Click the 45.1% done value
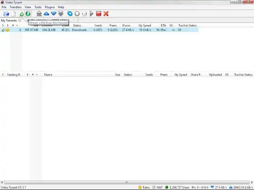 (65, 30)
